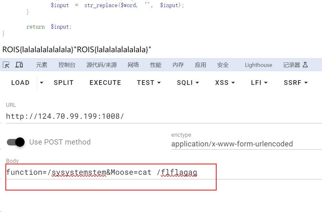The image size is (322, 212).
Task: Toggle the Use POST method switch
Action: [16, 142]
